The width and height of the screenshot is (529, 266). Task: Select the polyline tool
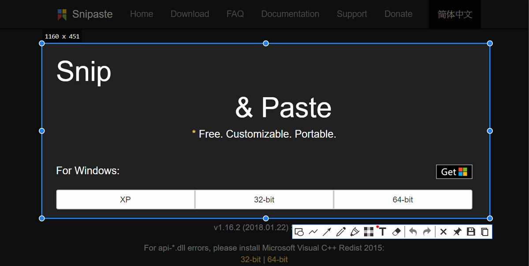pyautogui.click(x=314, y=232)
